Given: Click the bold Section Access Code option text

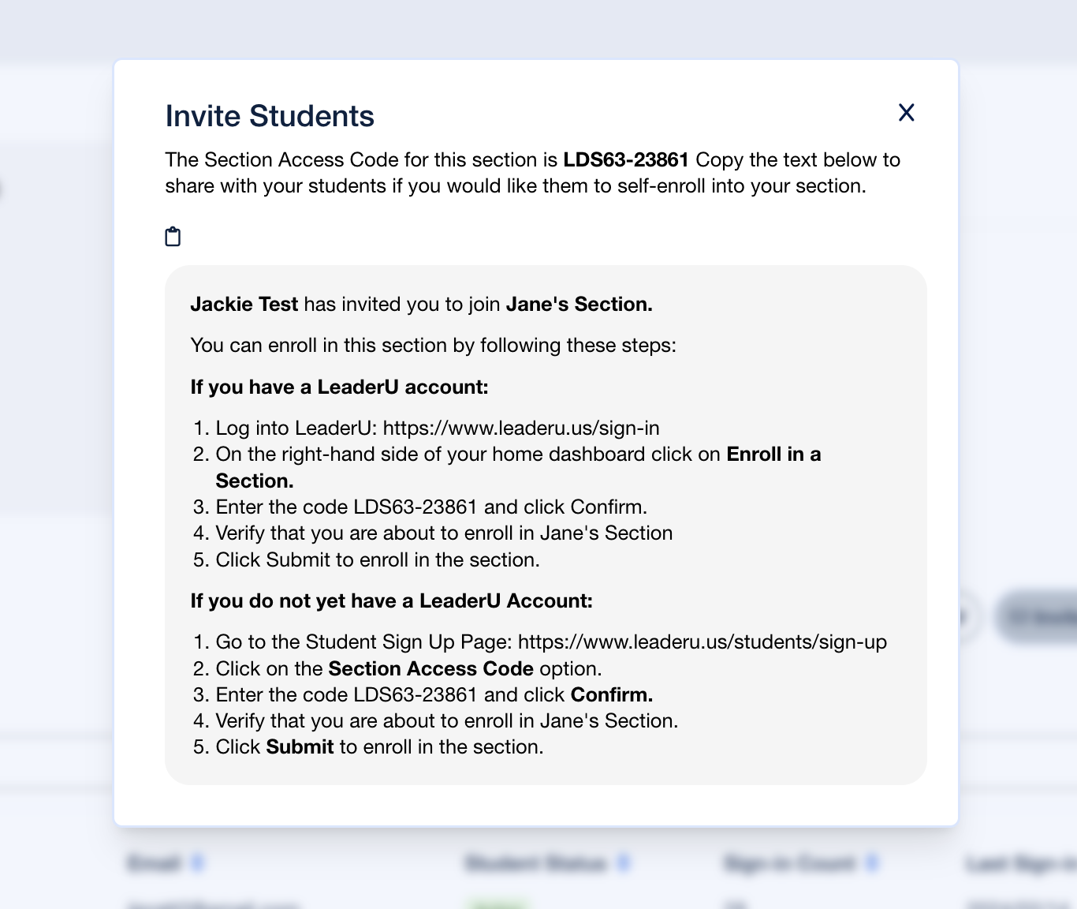Looking at the screenshot, I should coord(430,668).
